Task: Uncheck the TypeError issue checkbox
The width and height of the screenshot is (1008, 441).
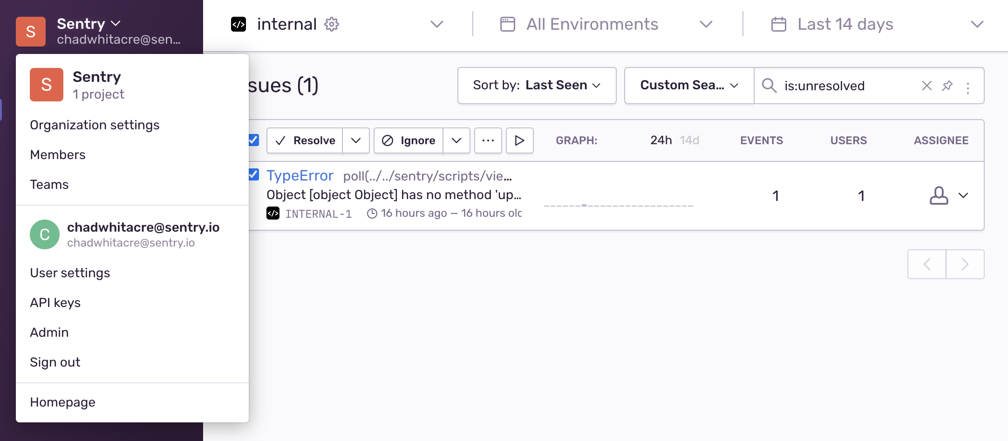Action: pos(254,174)
